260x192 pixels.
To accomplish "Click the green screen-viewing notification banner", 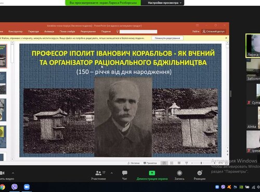I will pyautogui.click(x=103, y=3).
